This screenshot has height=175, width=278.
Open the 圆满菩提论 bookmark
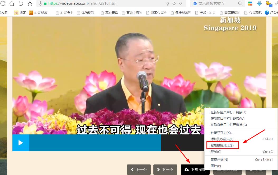(230, 13)
